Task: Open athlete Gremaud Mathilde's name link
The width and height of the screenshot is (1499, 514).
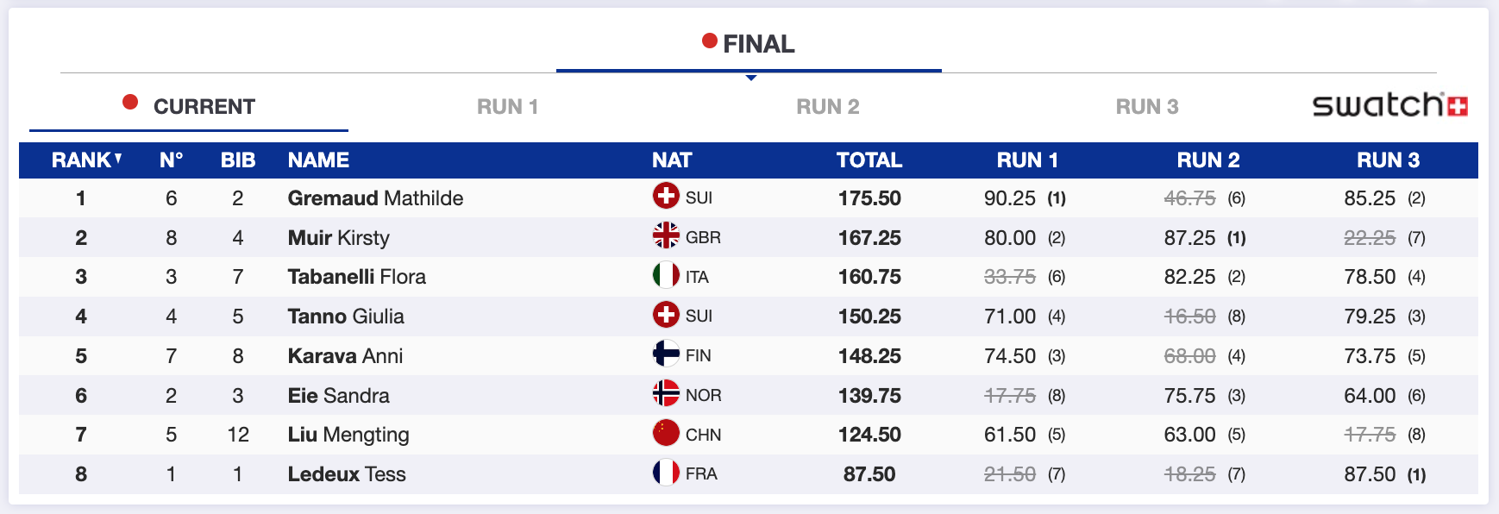Action: 375,198
